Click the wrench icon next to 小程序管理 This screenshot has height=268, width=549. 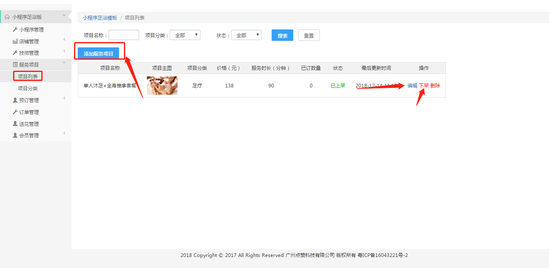[x=15, y=29]
